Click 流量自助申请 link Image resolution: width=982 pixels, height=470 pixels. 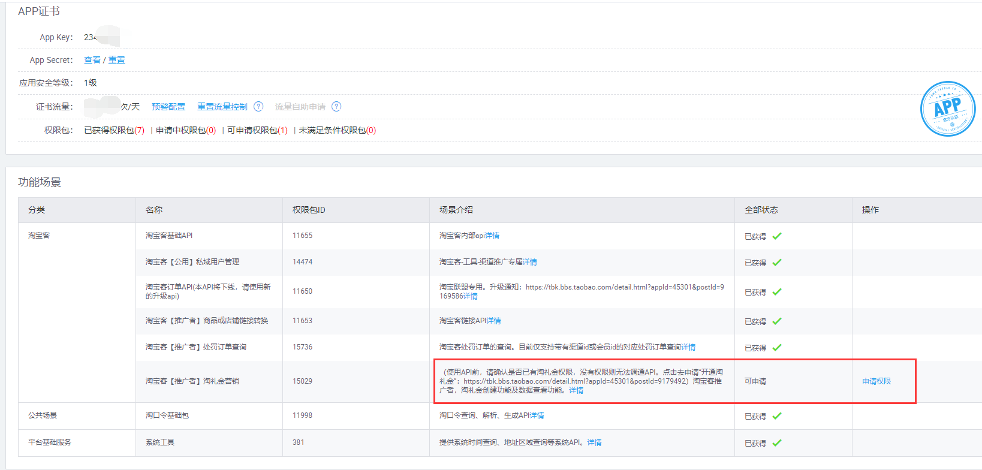pos(300,107)
